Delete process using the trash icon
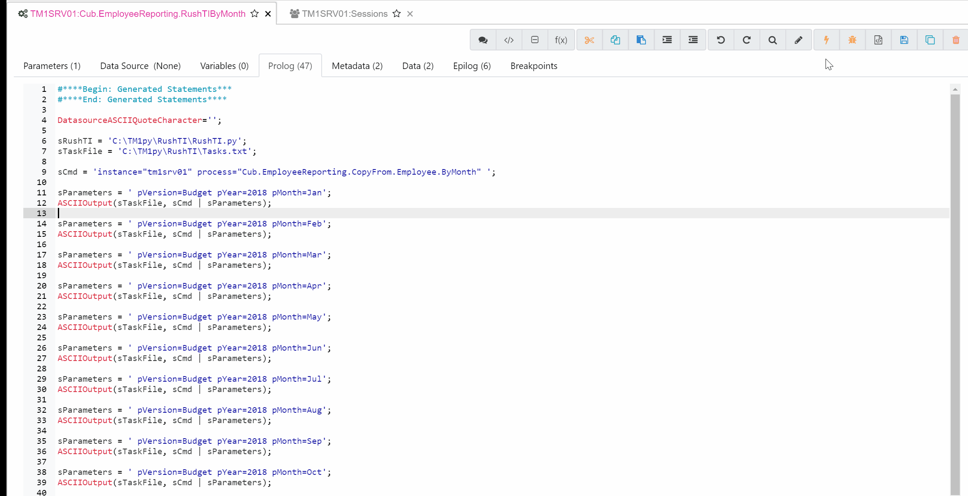Screen dimensions: 968x496 (x=956, y=40)
